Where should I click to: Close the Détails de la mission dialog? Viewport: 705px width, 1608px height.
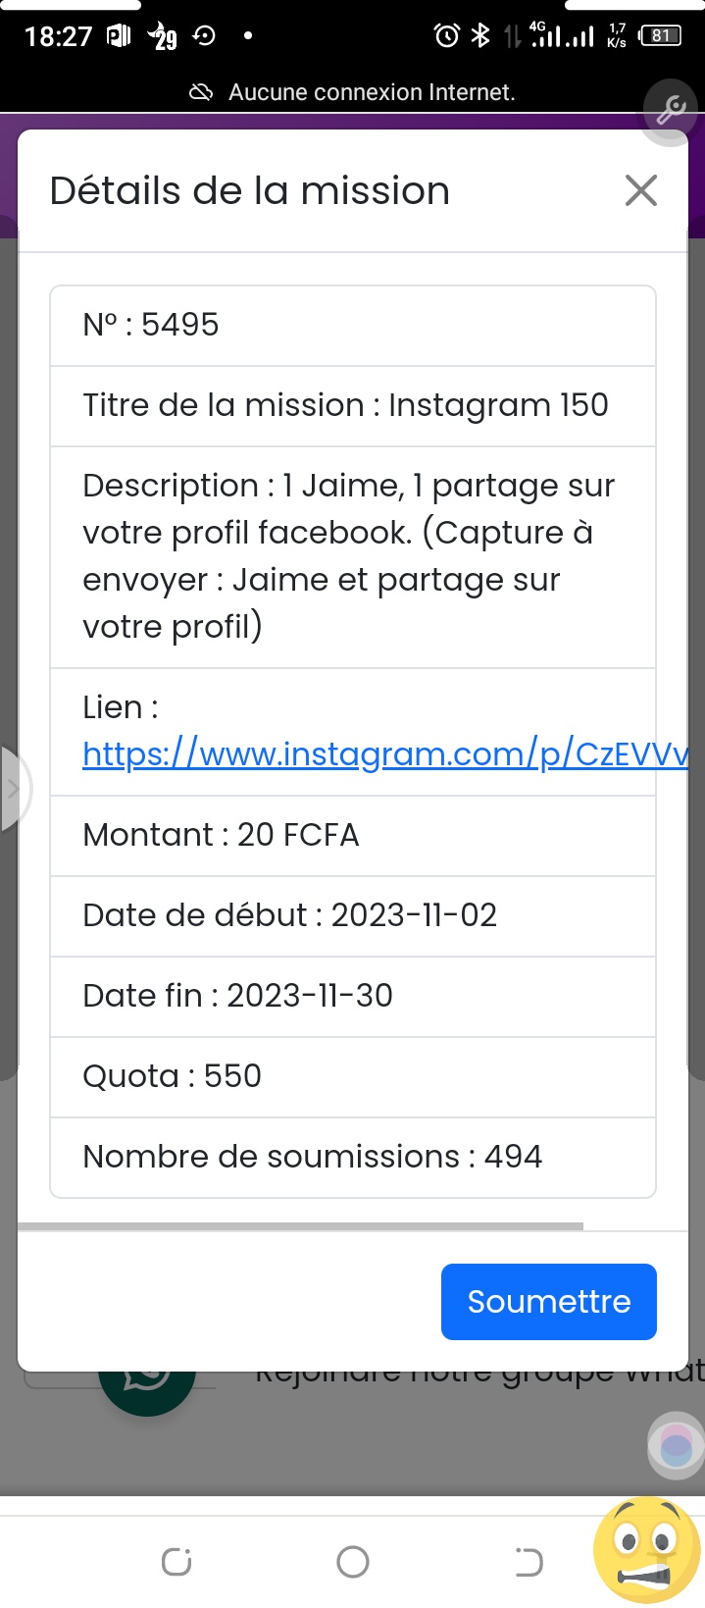click(640, 190)
